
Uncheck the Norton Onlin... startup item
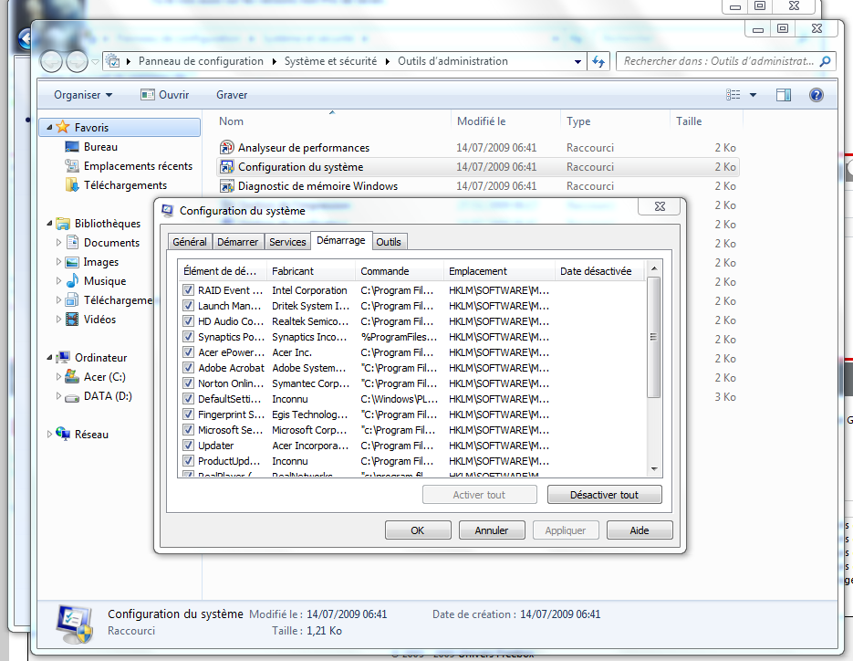(188, 383)
